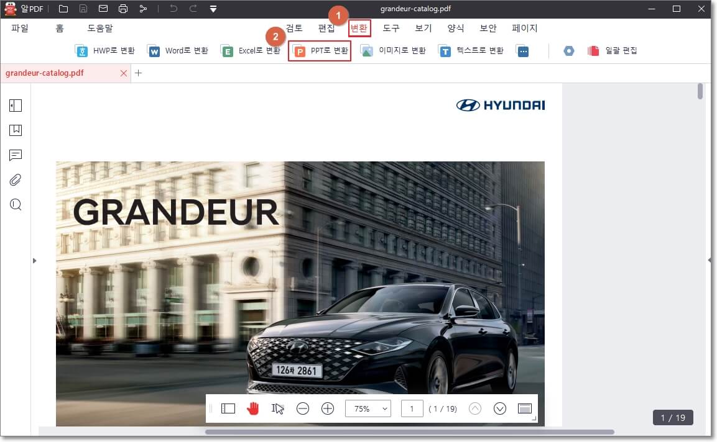
Task: Click the vertical scrollbar thumb
Action: coord(700,91)
